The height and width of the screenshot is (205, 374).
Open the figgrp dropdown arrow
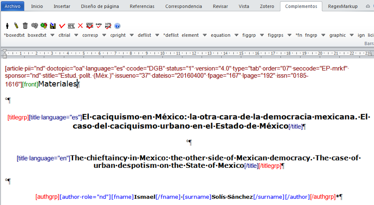262,35
